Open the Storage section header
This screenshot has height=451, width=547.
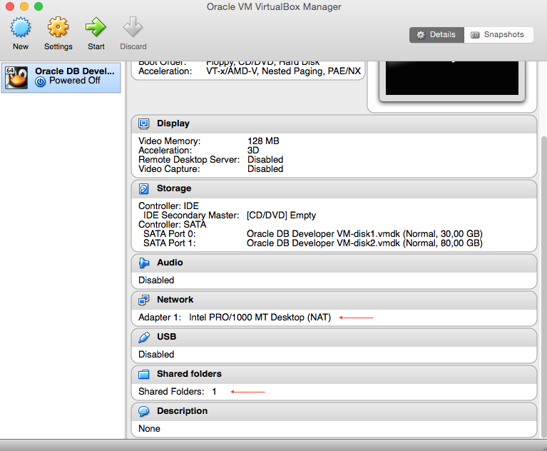(x=334, y=189)
